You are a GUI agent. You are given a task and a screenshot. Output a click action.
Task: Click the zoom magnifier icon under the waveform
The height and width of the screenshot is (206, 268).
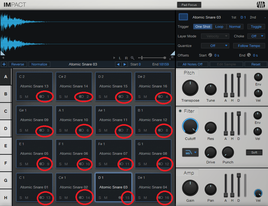[x=133, y=58]
